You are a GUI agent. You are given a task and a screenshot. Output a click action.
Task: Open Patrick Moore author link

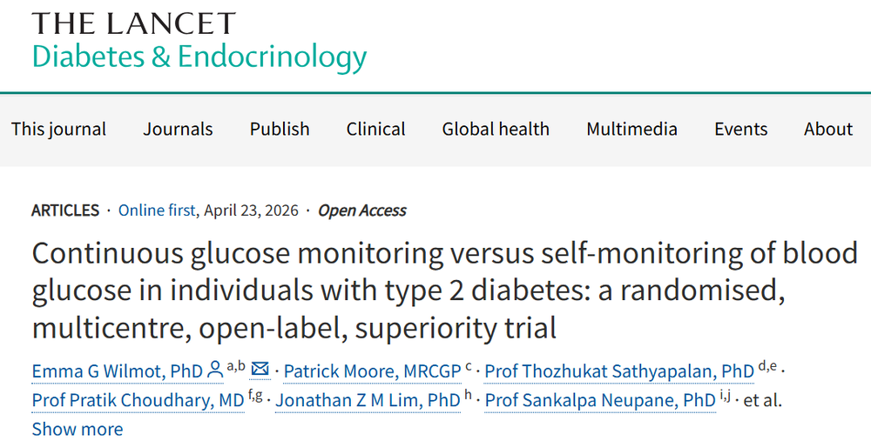(x=372, y=371)
